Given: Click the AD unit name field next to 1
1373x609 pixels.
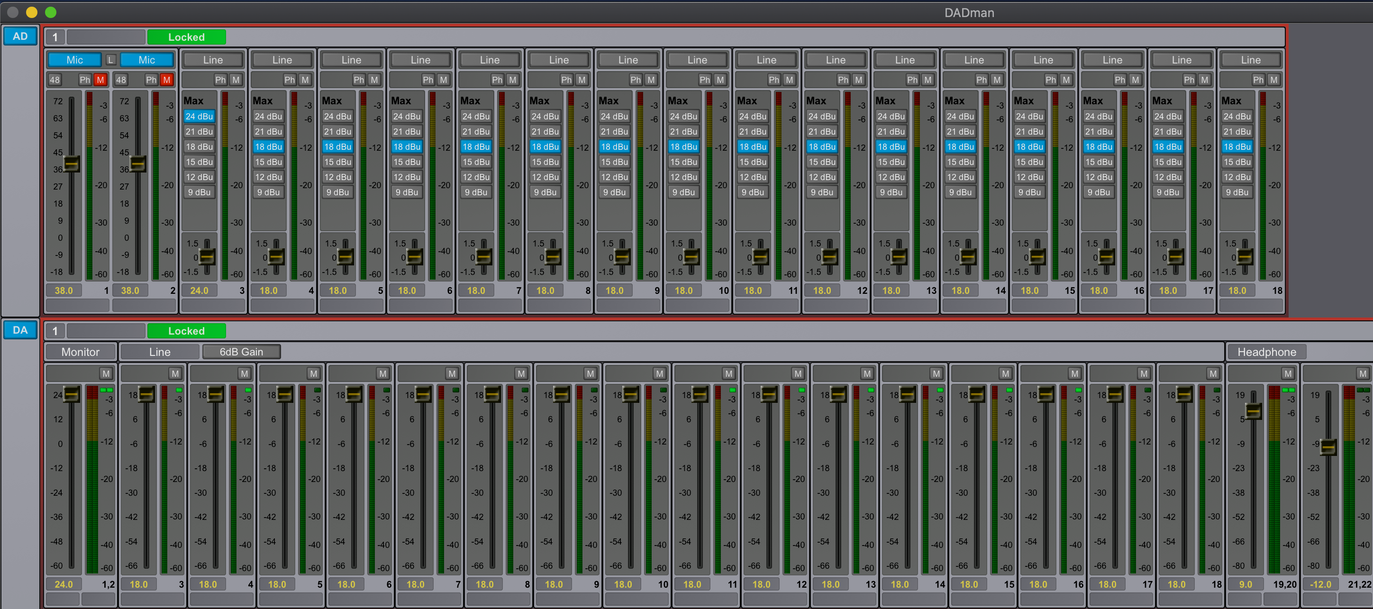Looking at the screenshot, I should pos(106,37).
